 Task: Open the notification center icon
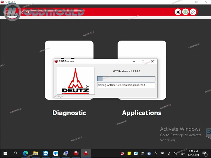(x=205, y=153)
